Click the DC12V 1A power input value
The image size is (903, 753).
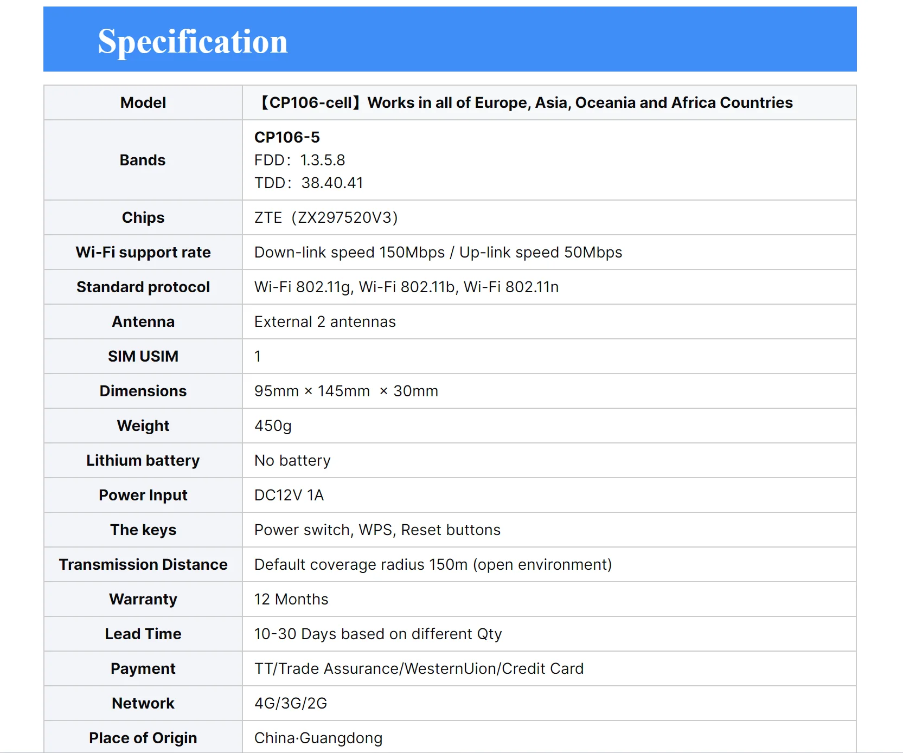point(289,495)
